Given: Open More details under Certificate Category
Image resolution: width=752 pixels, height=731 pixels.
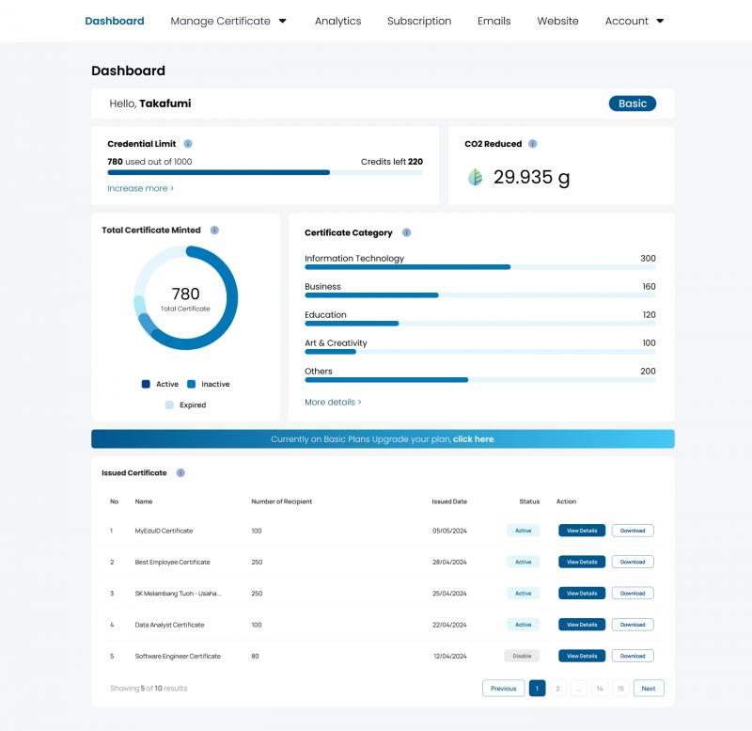Looking at the screenshot, I should [x=333, y=402].
